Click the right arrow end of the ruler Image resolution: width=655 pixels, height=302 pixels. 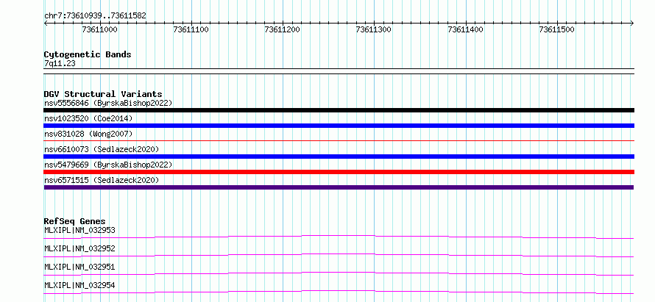pos(632,23)
